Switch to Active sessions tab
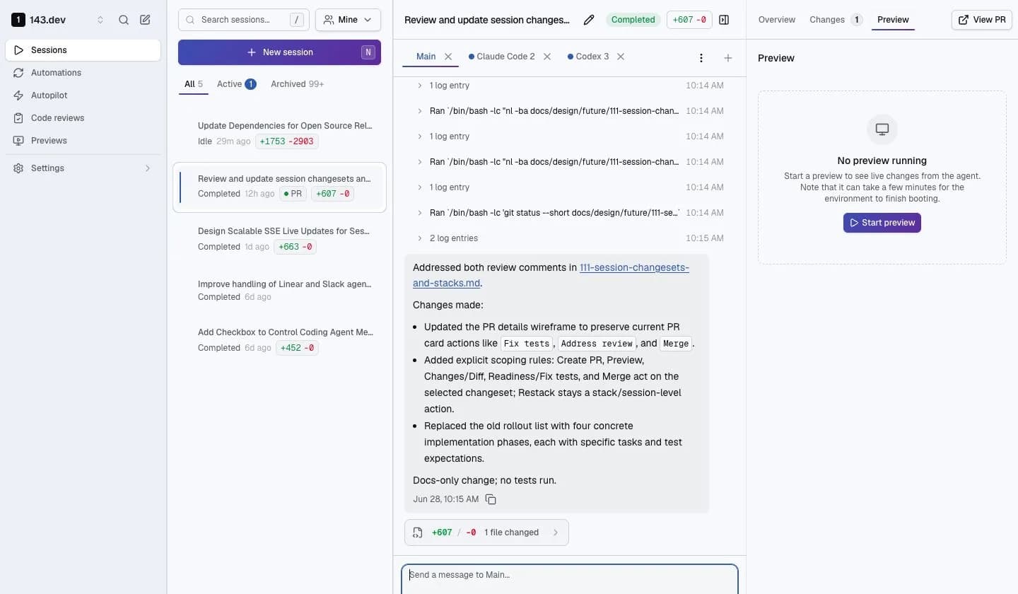This screenshot has width=1018, height=594. point(236,84)
